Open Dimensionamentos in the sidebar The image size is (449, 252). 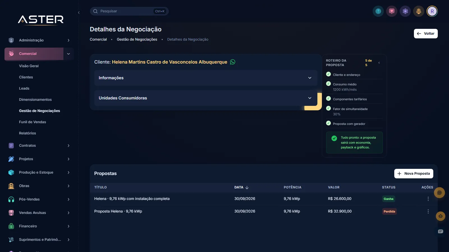click(x=35, y=100)
